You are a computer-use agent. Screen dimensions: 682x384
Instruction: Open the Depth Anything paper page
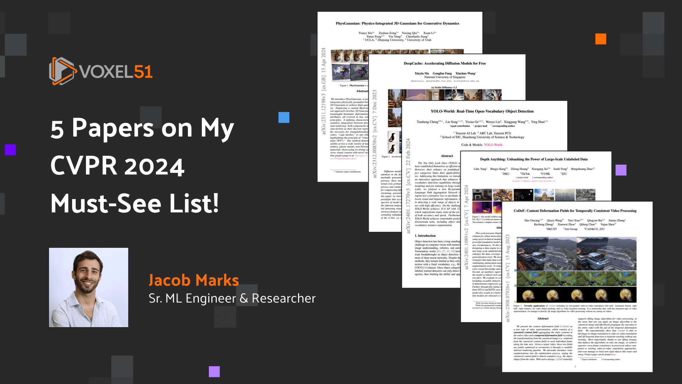[533, 159]
